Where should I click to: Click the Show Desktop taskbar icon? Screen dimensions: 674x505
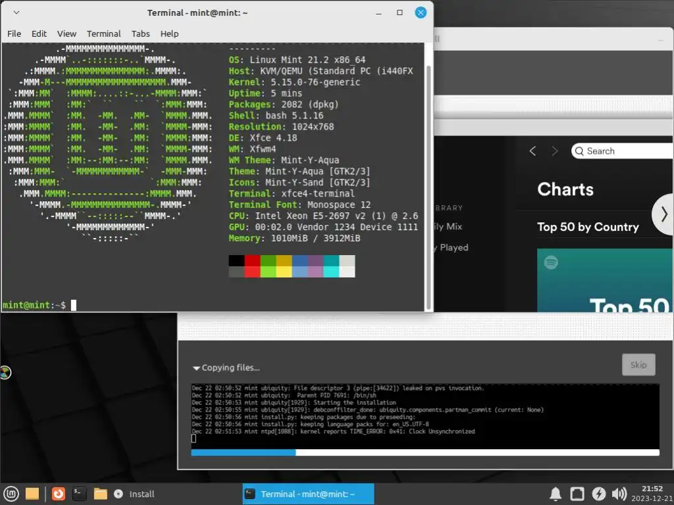pos(32,494)
